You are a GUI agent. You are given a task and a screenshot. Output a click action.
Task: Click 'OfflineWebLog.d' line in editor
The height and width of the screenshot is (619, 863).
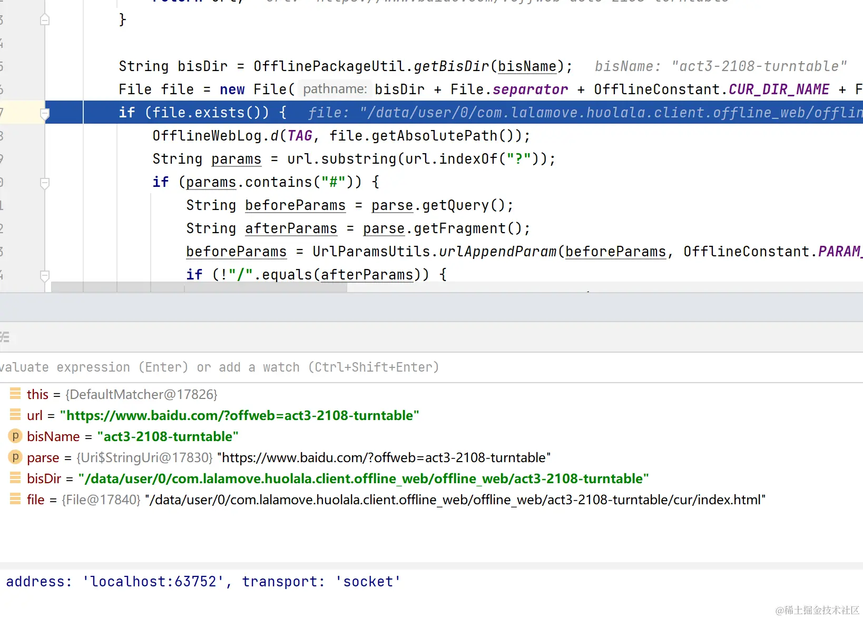tap(341, 136)
